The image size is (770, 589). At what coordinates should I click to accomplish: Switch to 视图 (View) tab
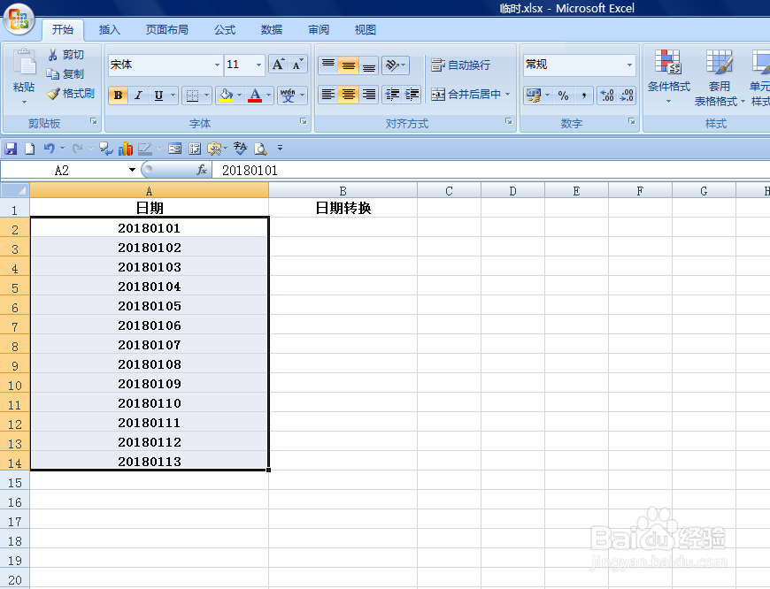pyautogui.click(x=366, y=30)
